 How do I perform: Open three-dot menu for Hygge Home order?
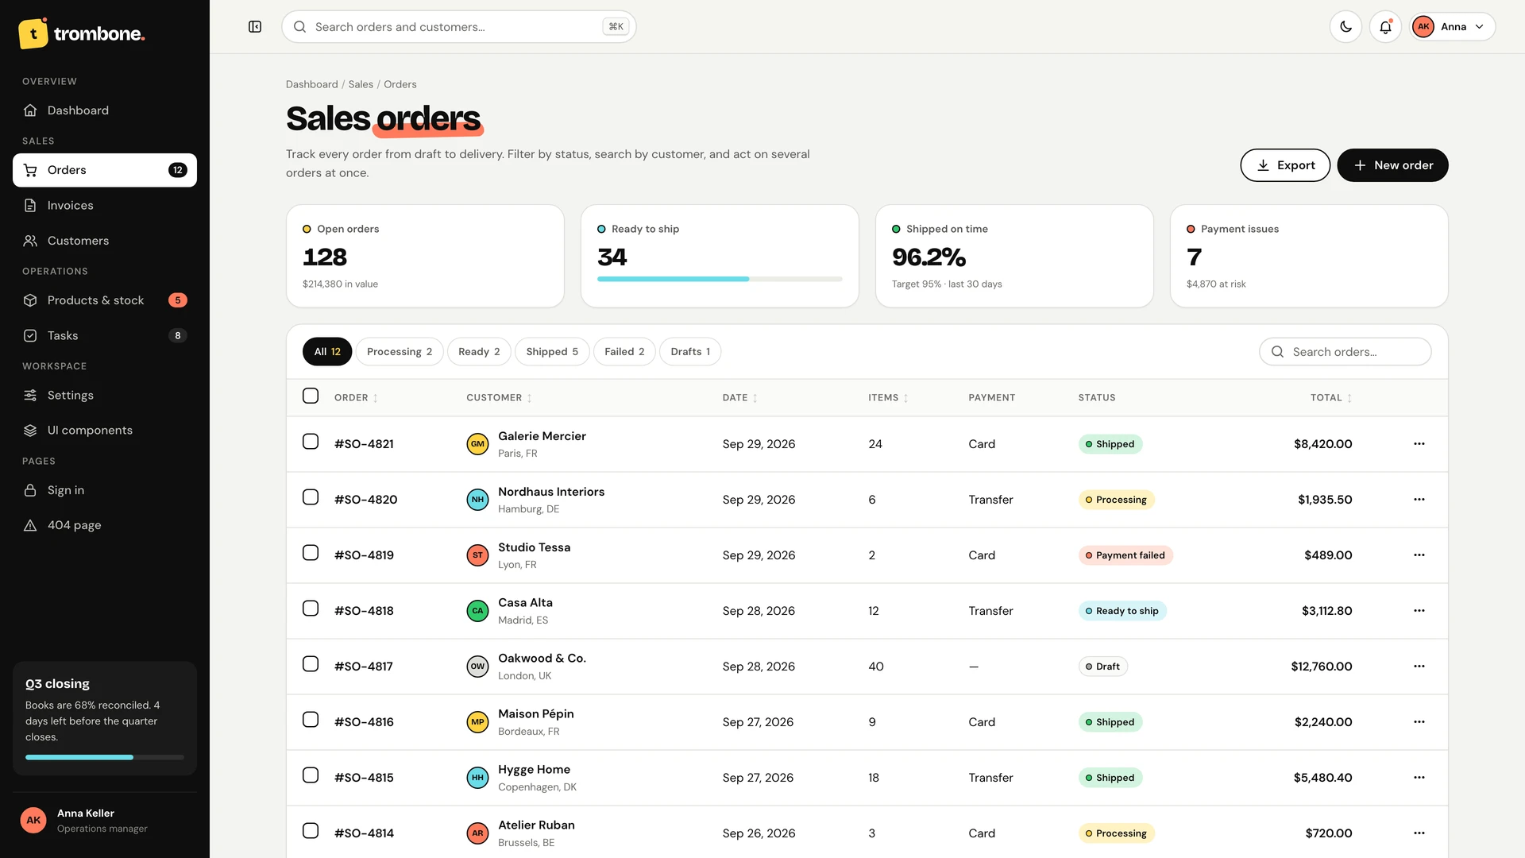(1419, 778)
